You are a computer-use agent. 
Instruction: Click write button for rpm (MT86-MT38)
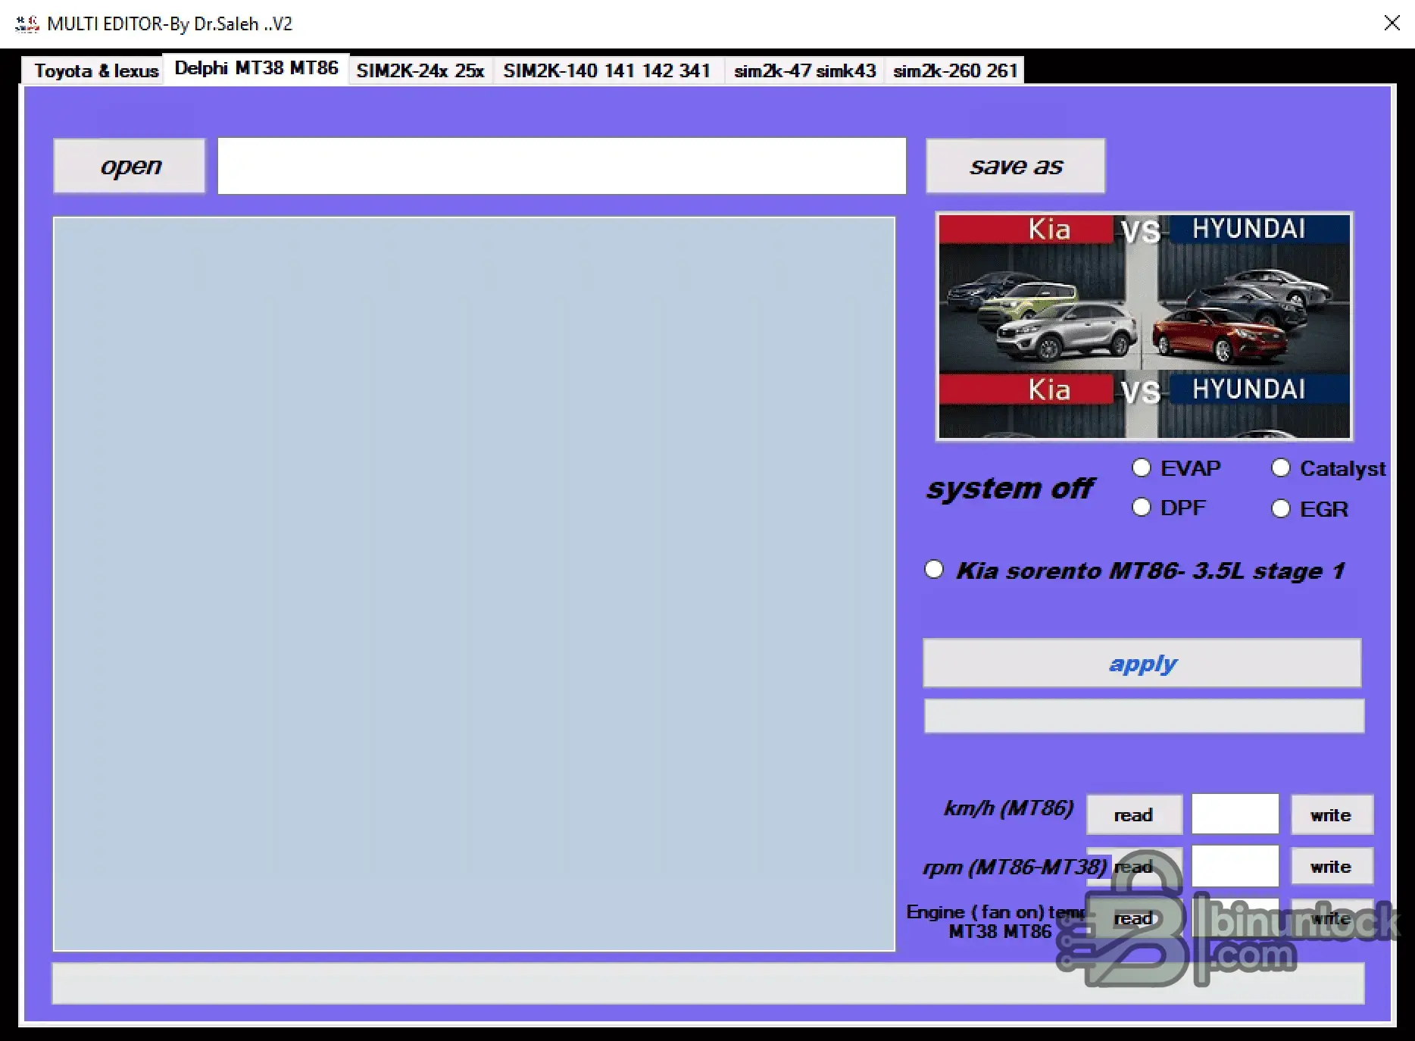(x=1332, y=866)
